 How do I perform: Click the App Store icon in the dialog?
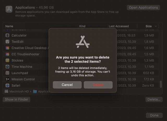pos(83,42)
